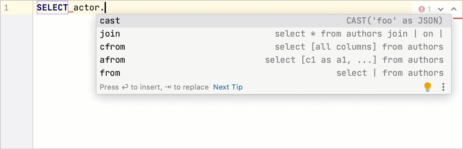Click line number 1 in the gutter

pos(6,8)
